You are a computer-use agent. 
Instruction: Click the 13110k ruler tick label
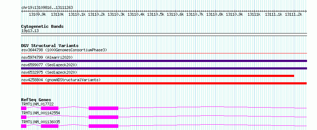[57, 14]
